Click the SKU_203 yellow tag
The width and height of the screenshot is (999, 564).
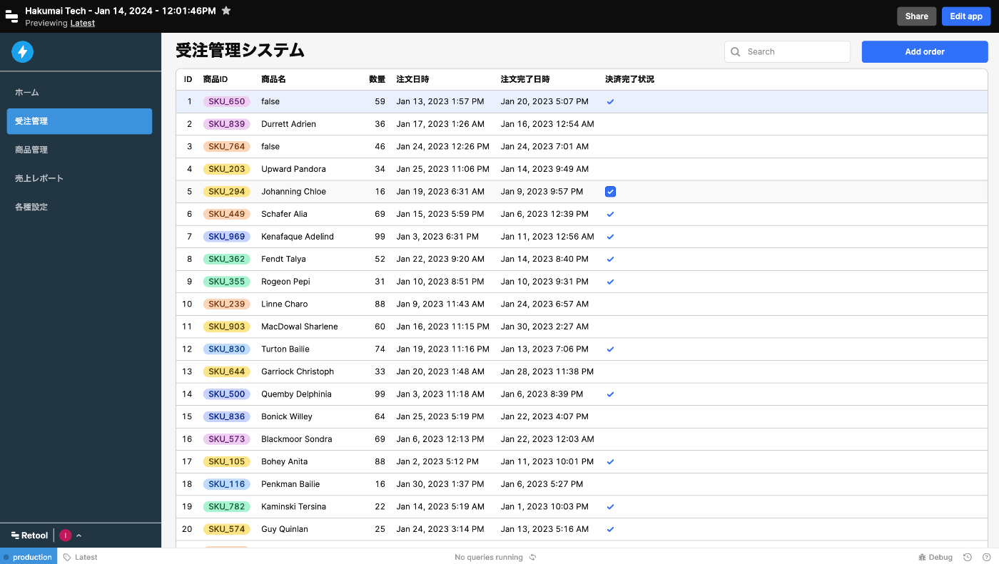(227, 169)
